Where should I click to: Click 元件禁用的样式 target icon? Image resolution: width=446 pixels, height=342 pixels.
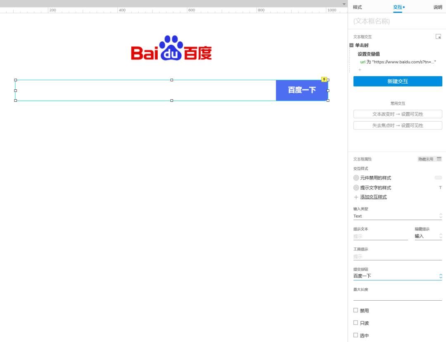coord(356,178)
